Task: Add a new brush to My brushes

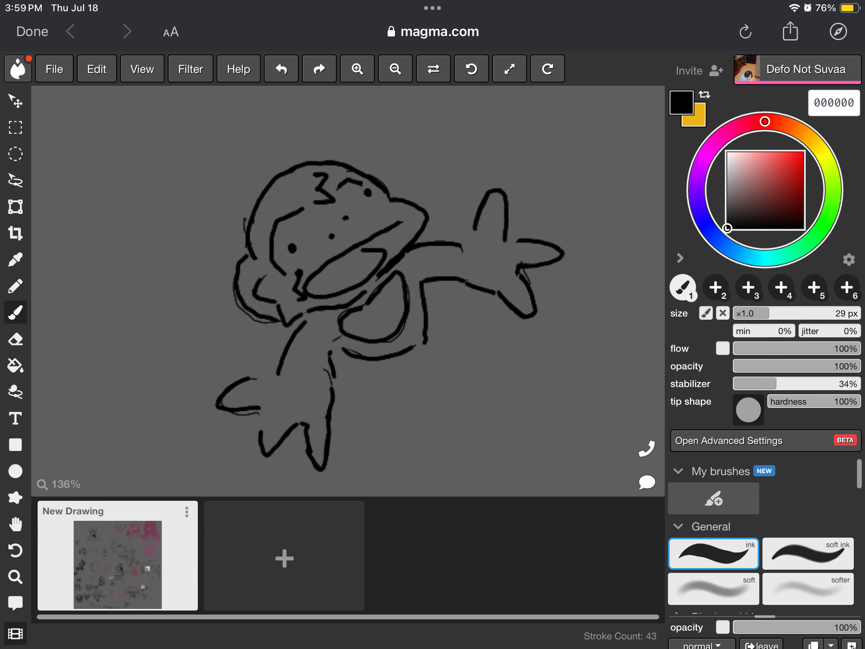Action: click(x=714, y=498)
